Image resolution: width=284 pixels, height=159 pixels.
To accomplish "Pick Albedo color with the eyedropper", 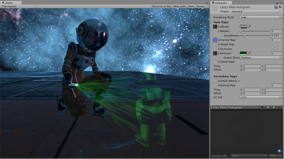I will click(249, 27).
